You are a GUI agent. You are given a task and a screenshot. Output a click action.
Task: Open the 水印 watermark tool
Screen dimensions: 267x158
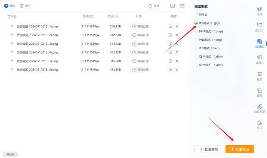[x=259, y=125]
